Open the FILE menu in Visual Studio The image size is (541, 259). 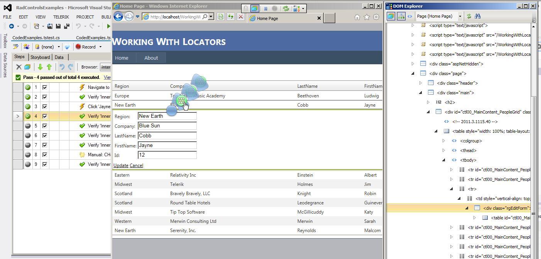click(x=8, y=17)
